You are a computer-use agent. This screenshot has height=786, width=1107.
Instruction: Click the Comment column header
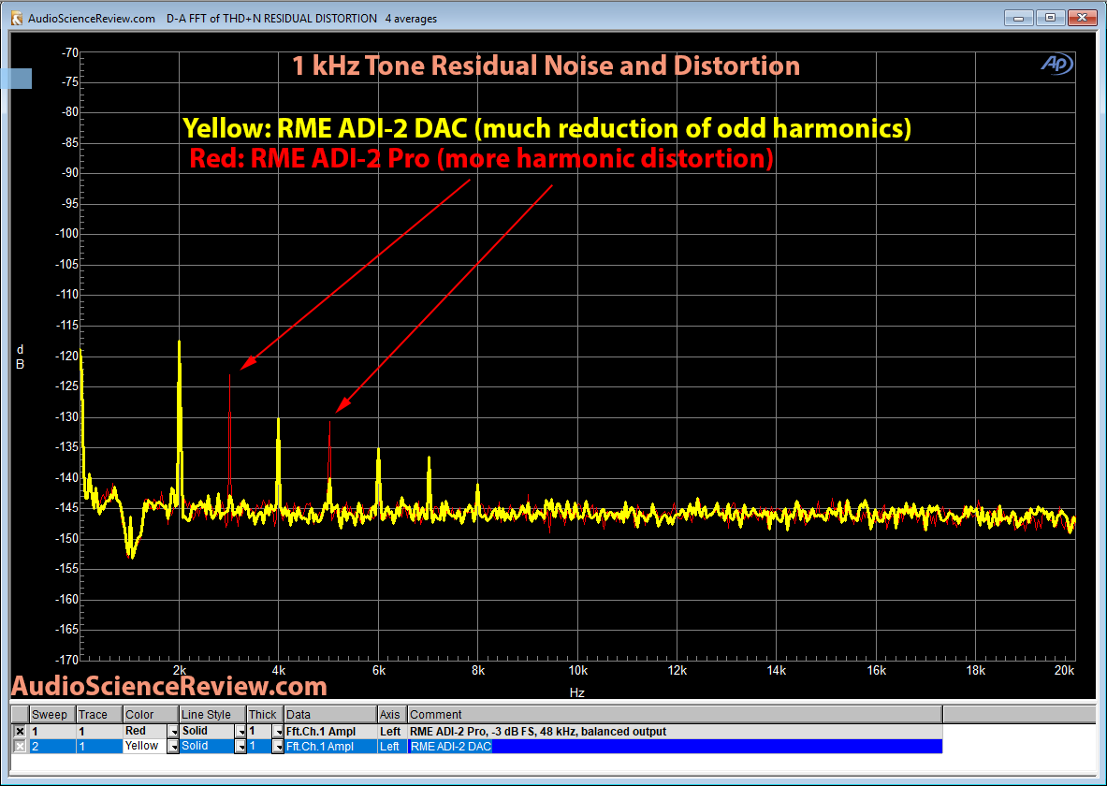point(675,715)
